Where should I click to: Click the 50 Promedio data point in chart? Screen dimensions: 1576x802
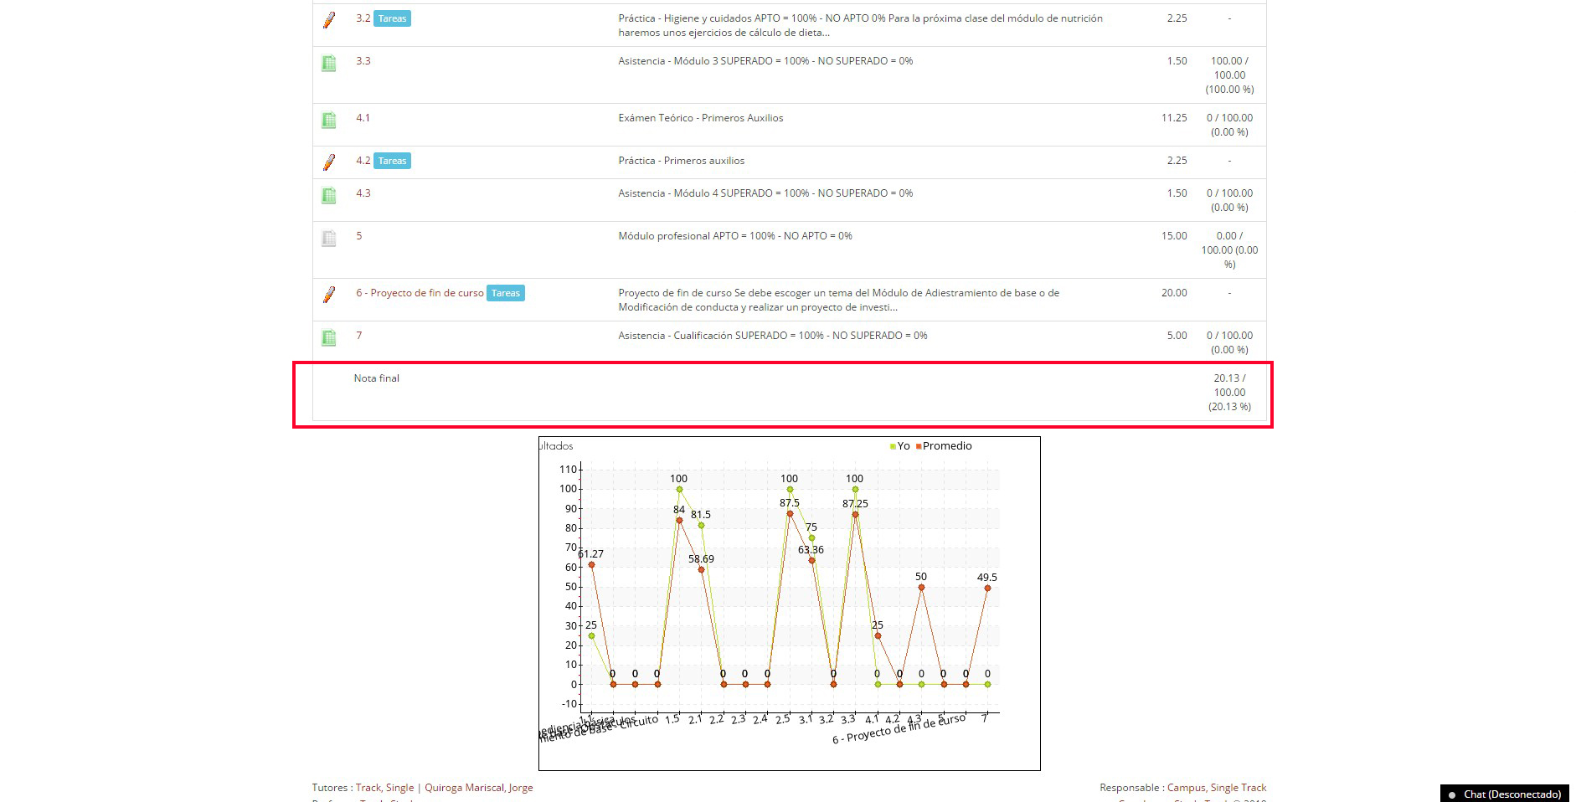tap(921, 587)
